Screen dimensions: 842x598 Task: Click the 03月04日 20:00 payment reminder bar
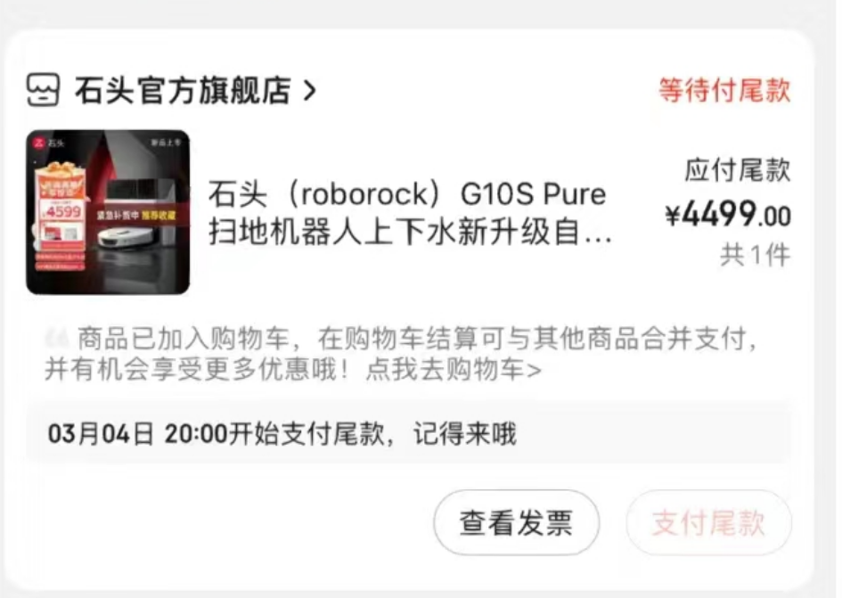click(x=409, y=433)
